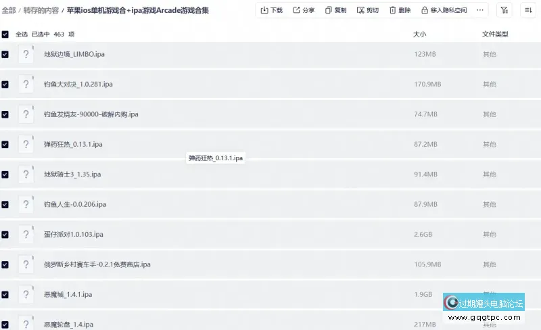Click the Cut (剪切) toolbar button
The height and width of the screenshot is (330, 541).
coord(368,10)
